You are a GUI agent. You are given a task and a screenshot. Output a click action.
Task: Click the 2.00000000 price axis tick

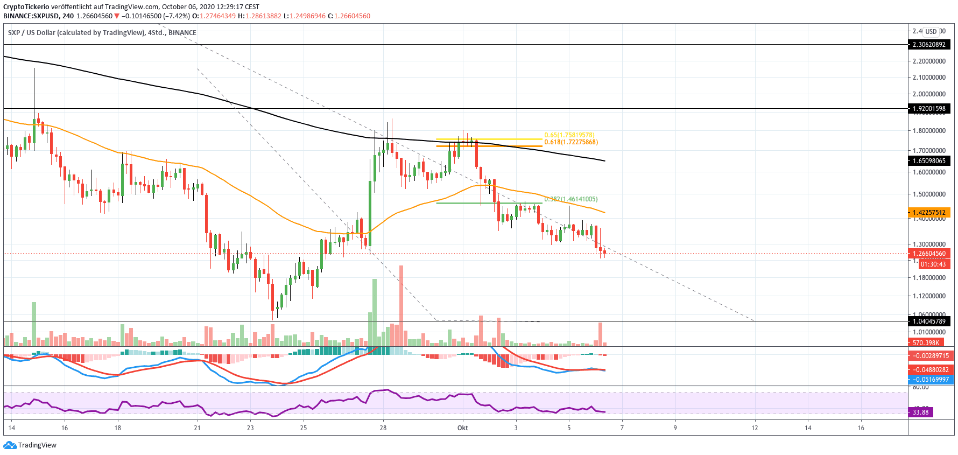[929, 94]
